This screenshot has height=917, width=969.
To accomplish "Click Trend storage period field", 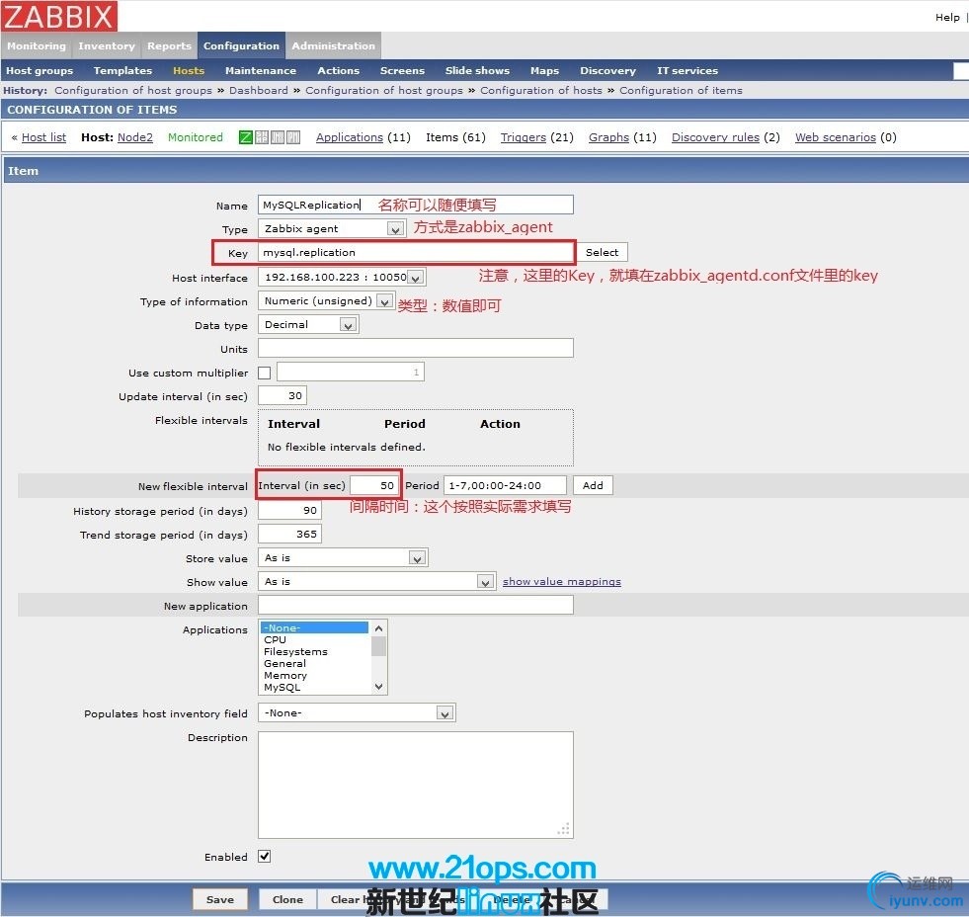I will tap(289, 534).
